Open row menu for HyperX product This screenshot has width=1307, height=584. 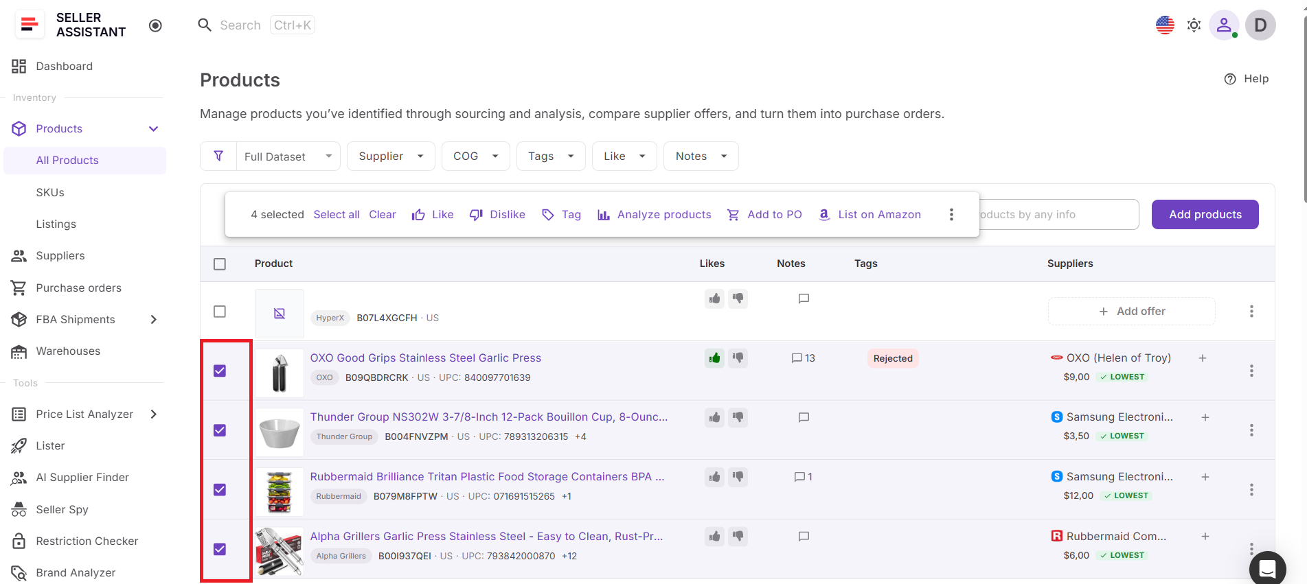[x=1251, y=312]
